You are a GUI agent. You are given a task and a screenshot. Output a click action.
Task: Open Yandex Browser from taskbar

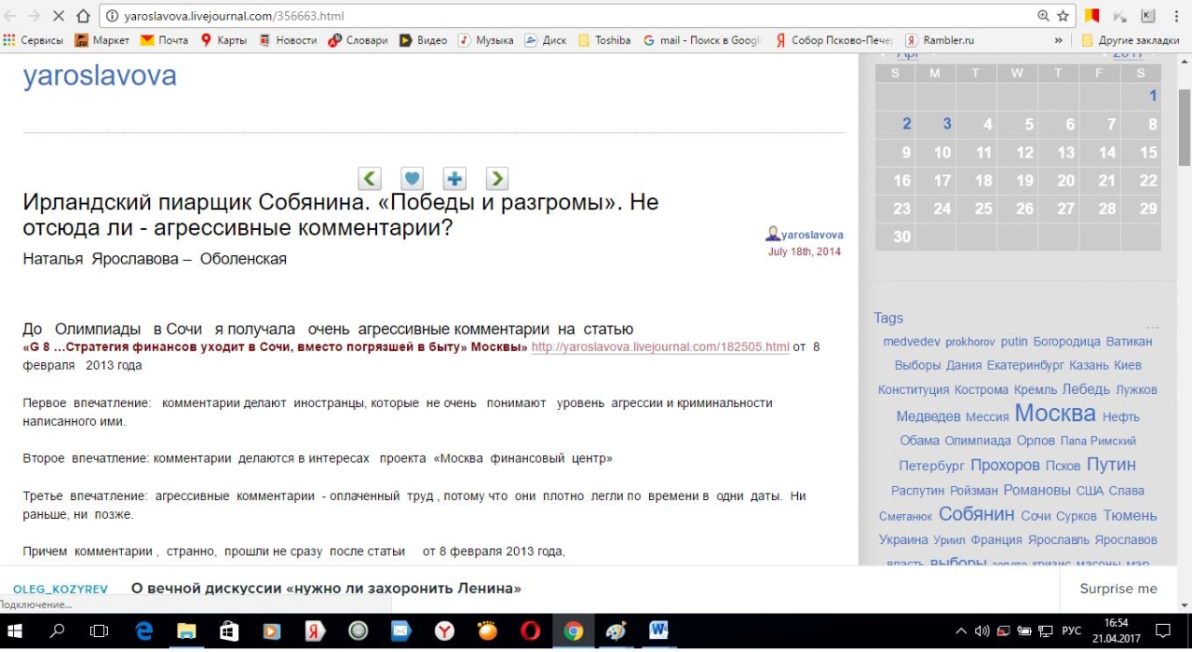[444, 631]
